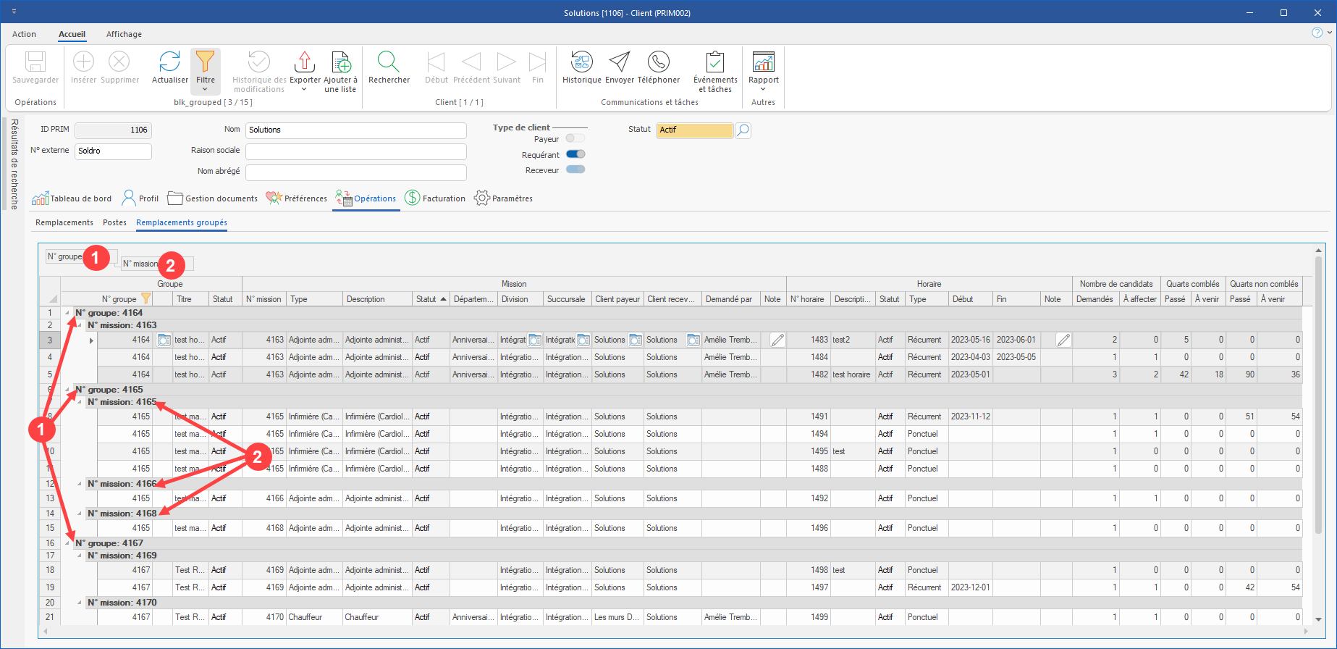The image size is (1337, 649).
Task: Toggle the Payeur switch
Action: 575,138
